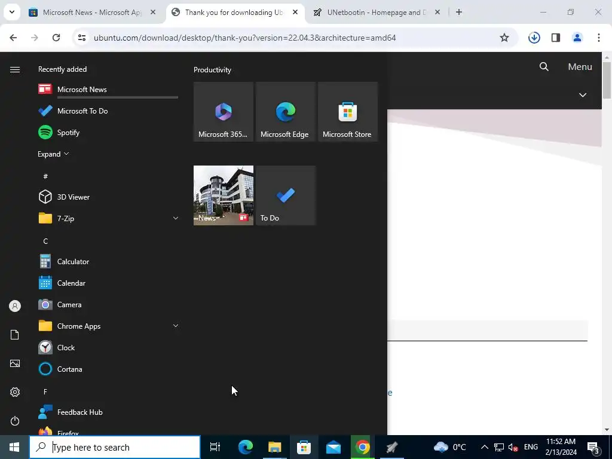Open the News live tile
Screen dimensions: 612x459
[x=224, y=195]
